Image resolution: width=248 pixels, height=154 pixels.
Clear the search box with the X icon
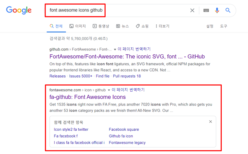click(192, 10)
